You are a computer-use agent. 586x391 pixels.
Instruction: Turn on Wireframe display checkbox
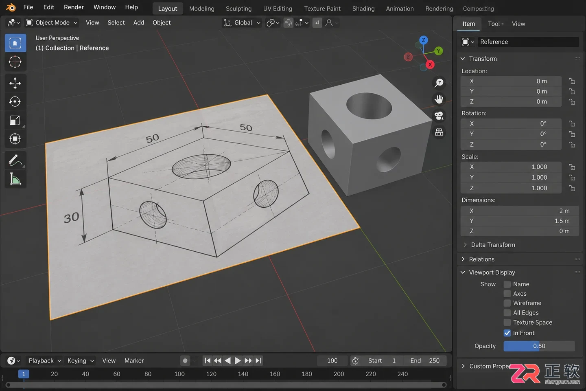[x=507, y=303]
